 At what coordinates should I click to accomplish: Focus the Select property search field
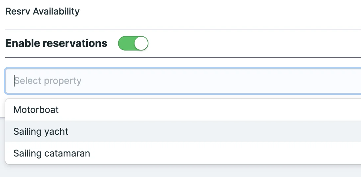[182, 81]
